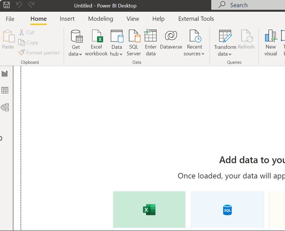Add a New visual to the report
The height and width of the screenshot is (231, 285).
270,43
